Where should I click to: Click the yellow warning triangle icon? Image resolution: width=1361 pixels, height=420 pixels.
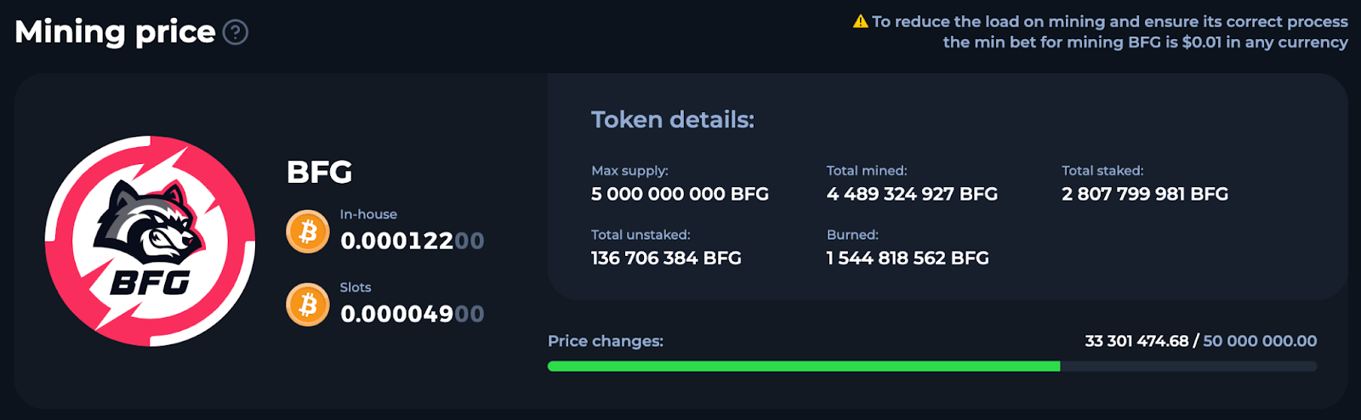coord(860,21)
